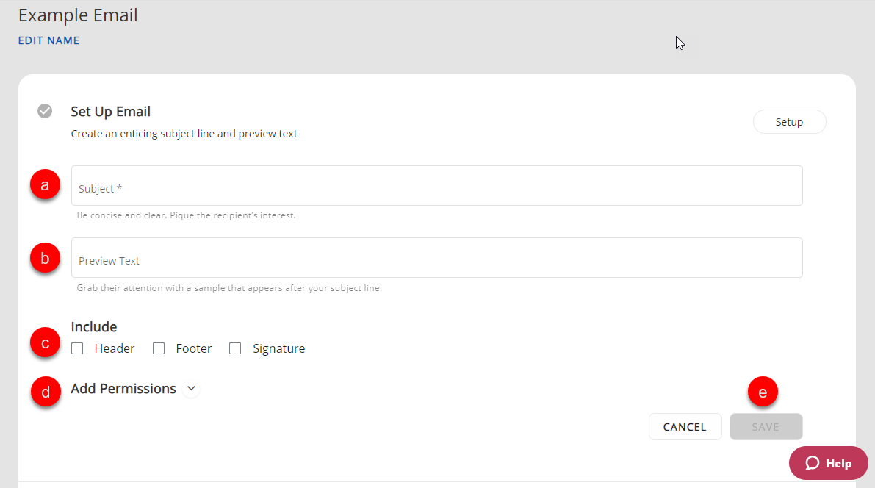Viewport: 875px width, 488px height.
Task: Enable the Header checkbox
Action: point(77,349)
